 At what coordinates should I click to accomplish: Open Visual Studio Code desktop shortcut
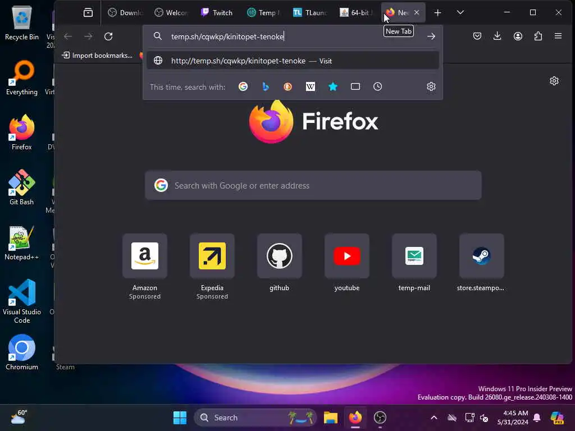[22, 301]
